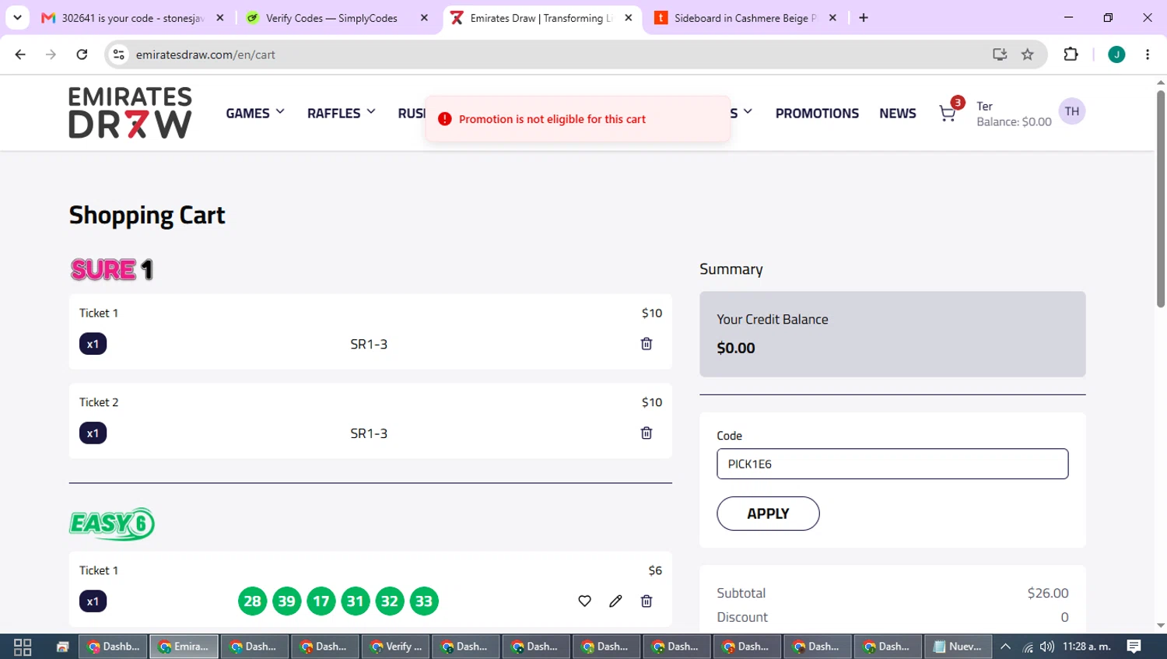Click the green number 39 ball
The image size is (1167, 659).
tap(286, 601)
